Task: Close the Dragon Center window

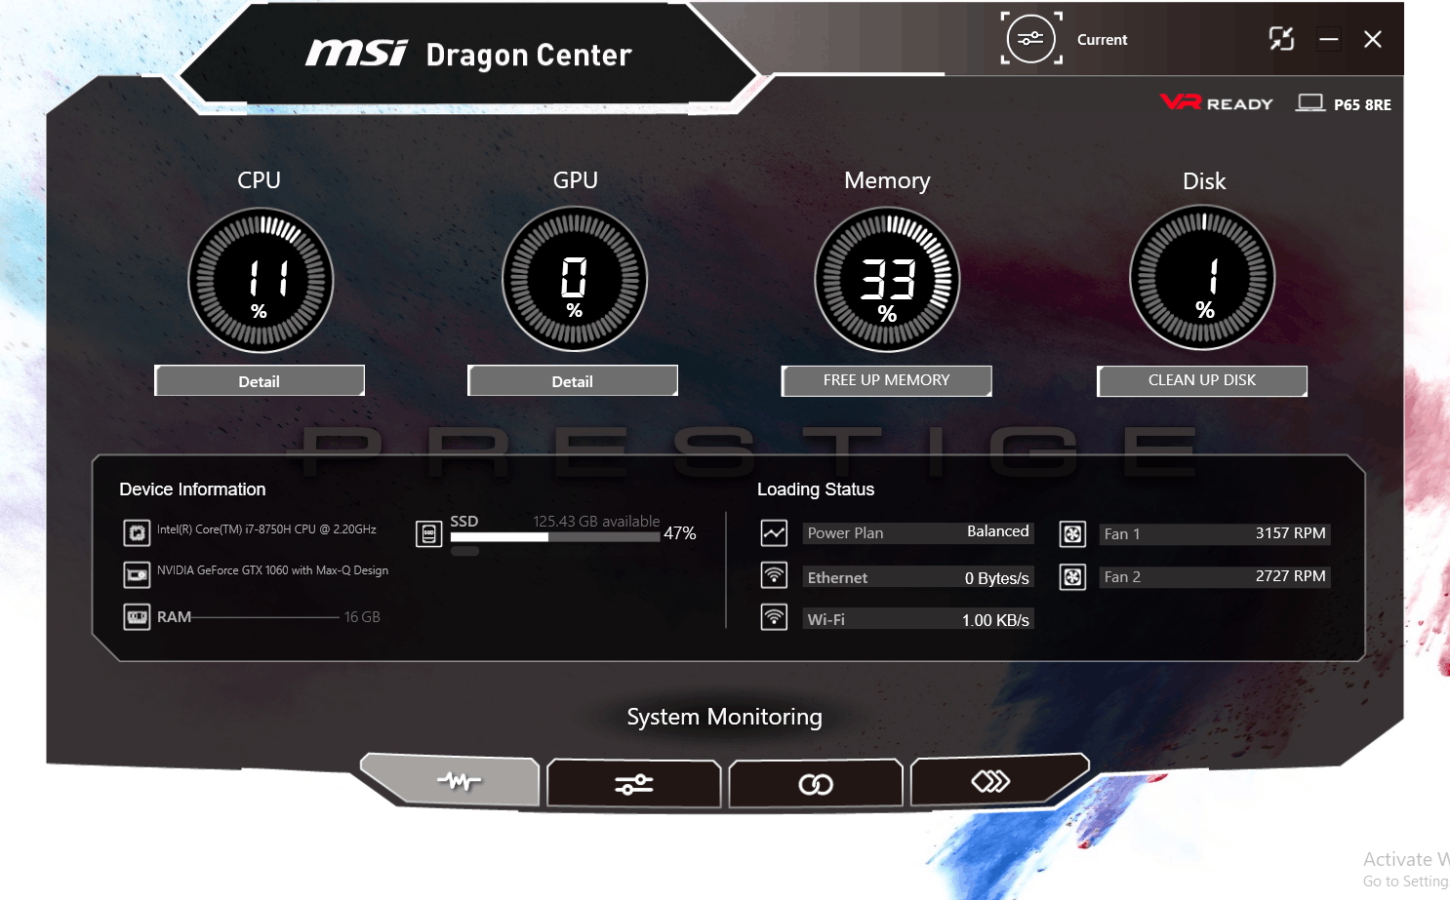Action: (x=1373, y=39)
